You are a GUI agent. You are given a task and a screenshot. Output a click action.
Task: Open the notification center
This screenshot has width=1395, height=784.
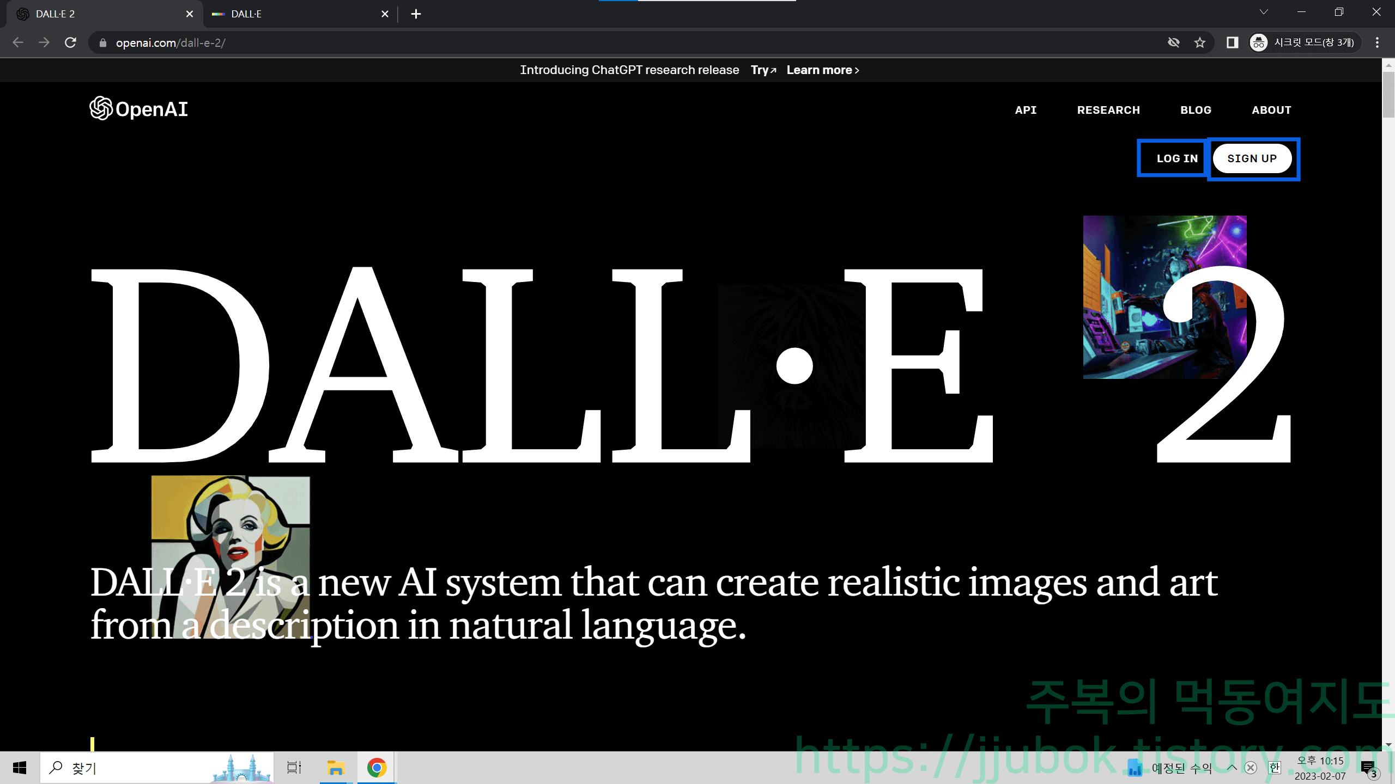click(1369, 768)
